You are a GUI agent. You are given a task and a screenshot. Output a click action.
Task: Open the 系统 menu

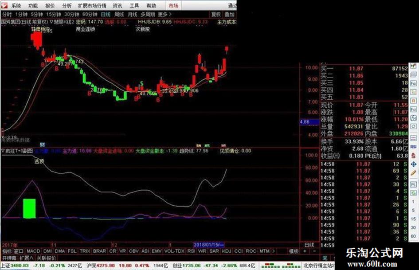16,5
